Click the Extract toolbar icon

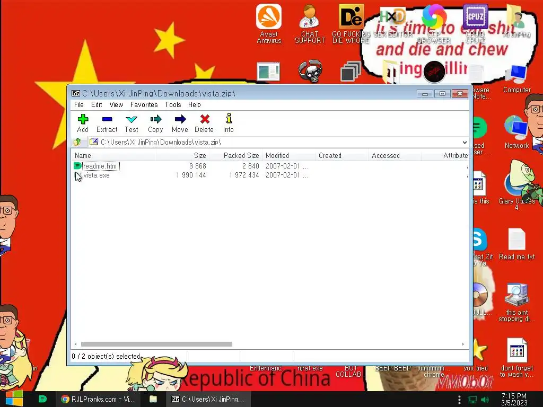click(x=107, y=123)
